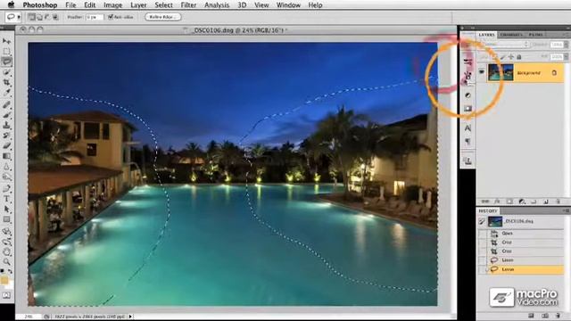Select the Lasso tool in the toolbox
Image resolution: width=571 pixels, height=321 pixels.
click(6, 62)
